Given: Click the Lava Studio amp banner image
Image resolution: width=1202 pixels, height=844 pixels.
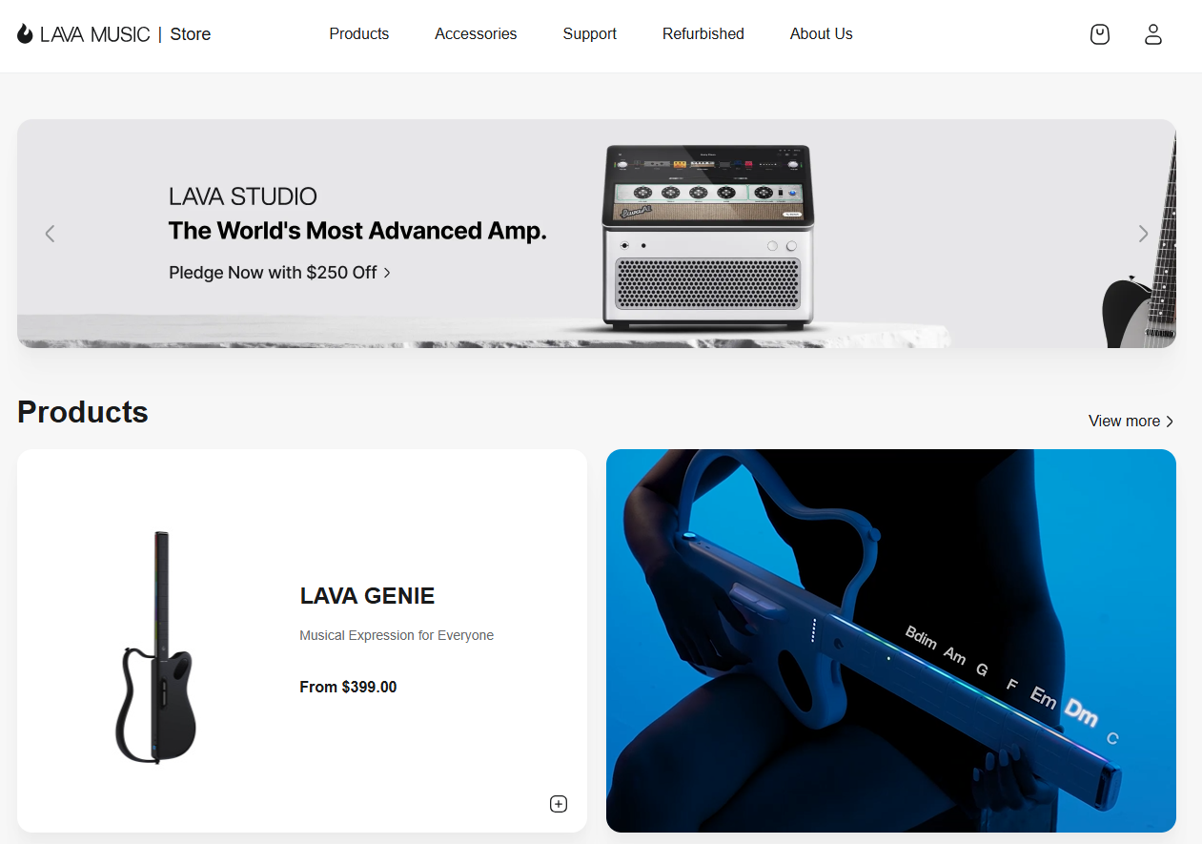Looking at the screenshot, I should click(707, 237).
